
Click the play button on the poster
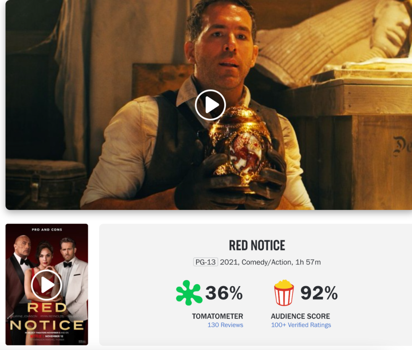[47, 285]
